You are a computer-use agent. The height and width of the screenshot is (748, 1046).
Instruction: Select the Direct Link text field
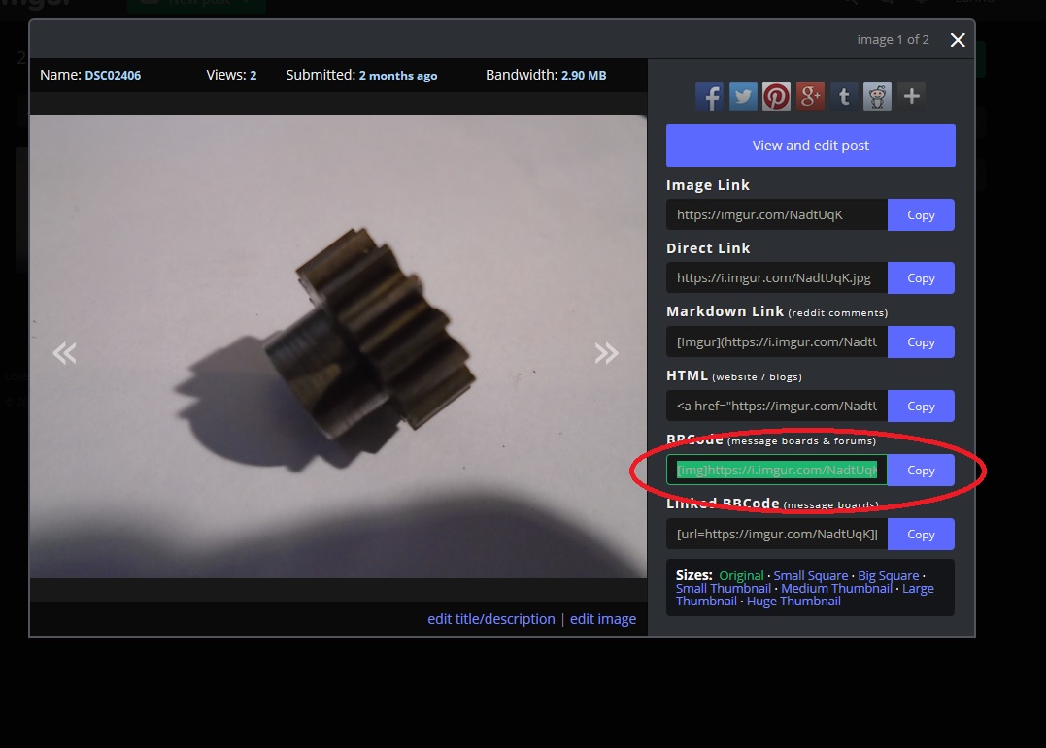(x=777, y=278)
